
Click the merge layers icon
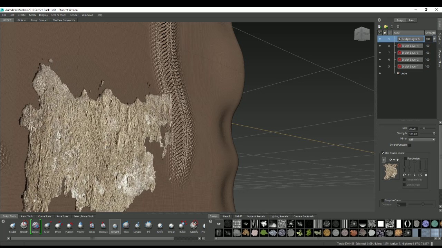click(398, 27)
